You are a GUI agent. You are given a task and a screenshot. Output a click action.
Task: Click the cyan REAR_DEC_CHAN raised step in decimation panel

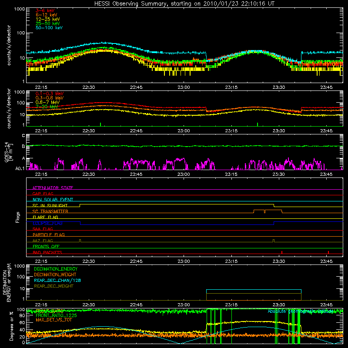[x=254, y=290]
